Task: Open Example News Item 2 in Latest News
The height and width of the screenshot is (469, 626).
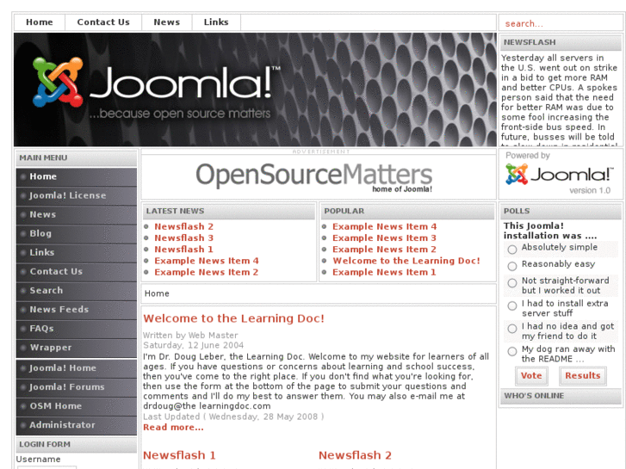Action: click(x=207, y=273)
